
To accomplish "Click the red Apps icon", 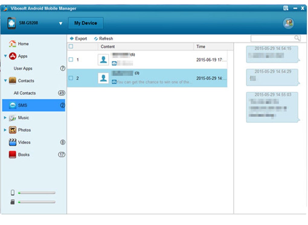I will click(x=13, y=56).
